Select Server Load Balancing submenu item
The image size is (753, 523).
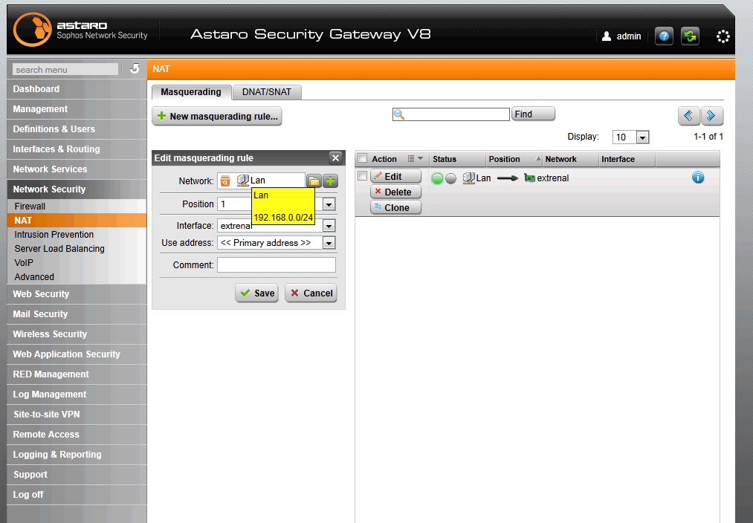coord(77,249)
